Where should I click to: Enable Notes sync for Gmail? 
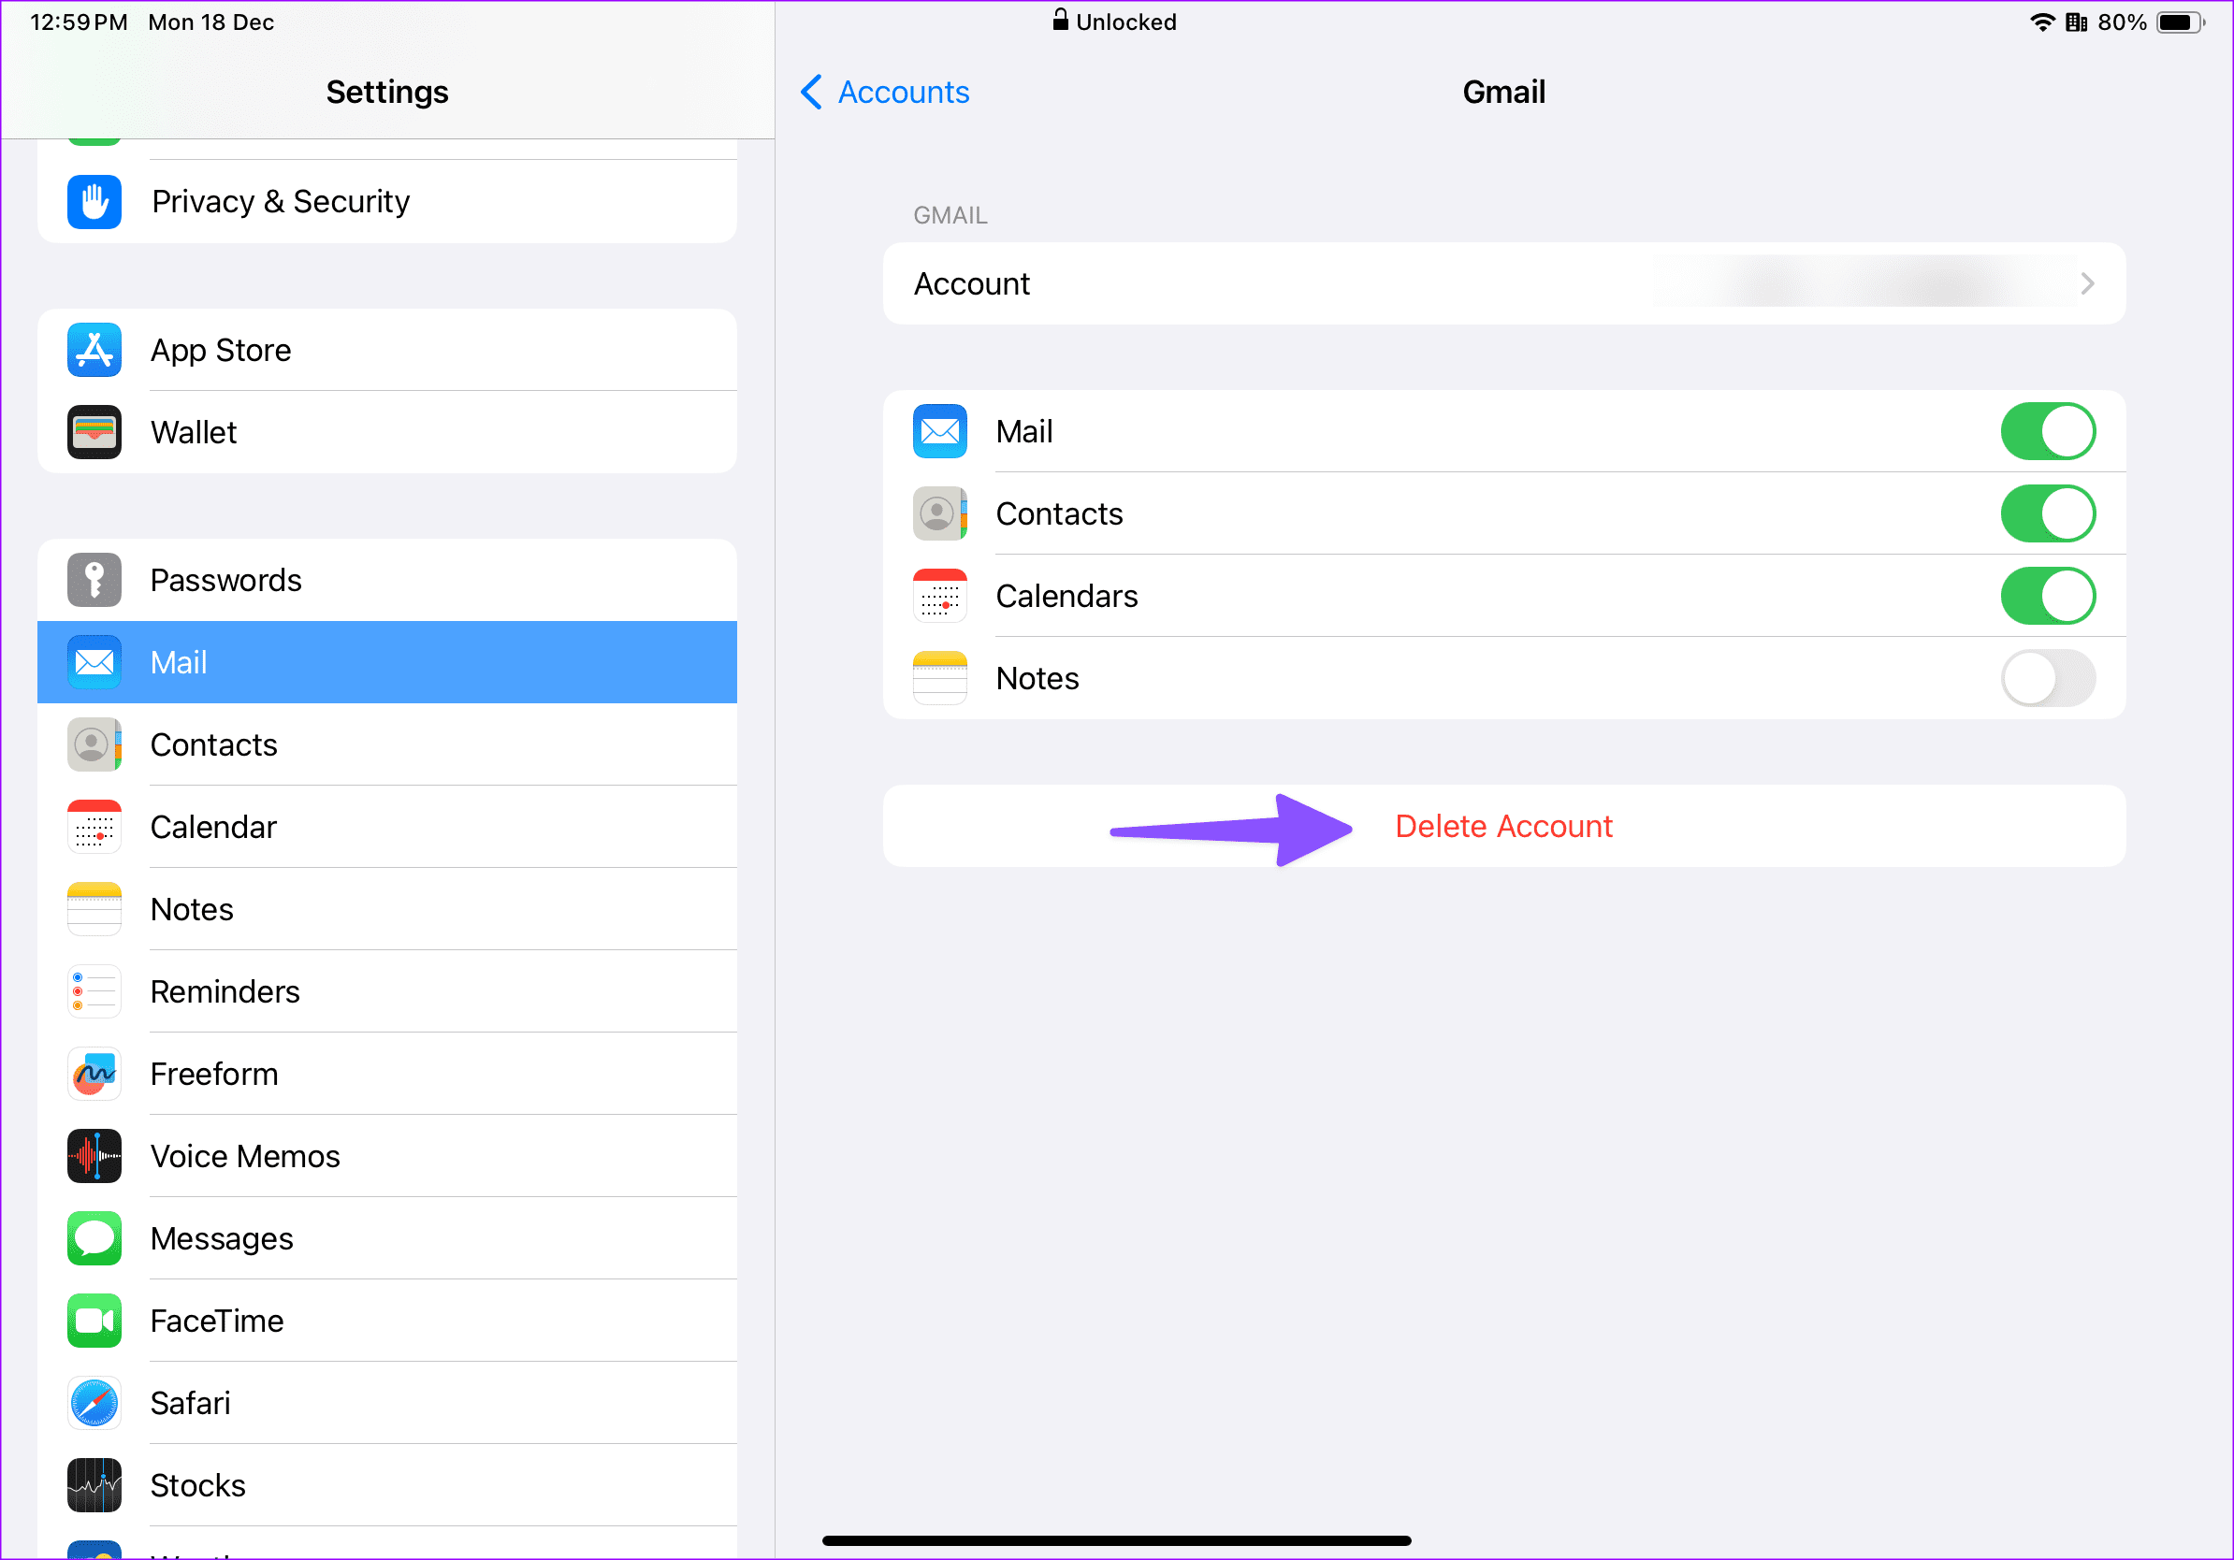coord(2049,677)
